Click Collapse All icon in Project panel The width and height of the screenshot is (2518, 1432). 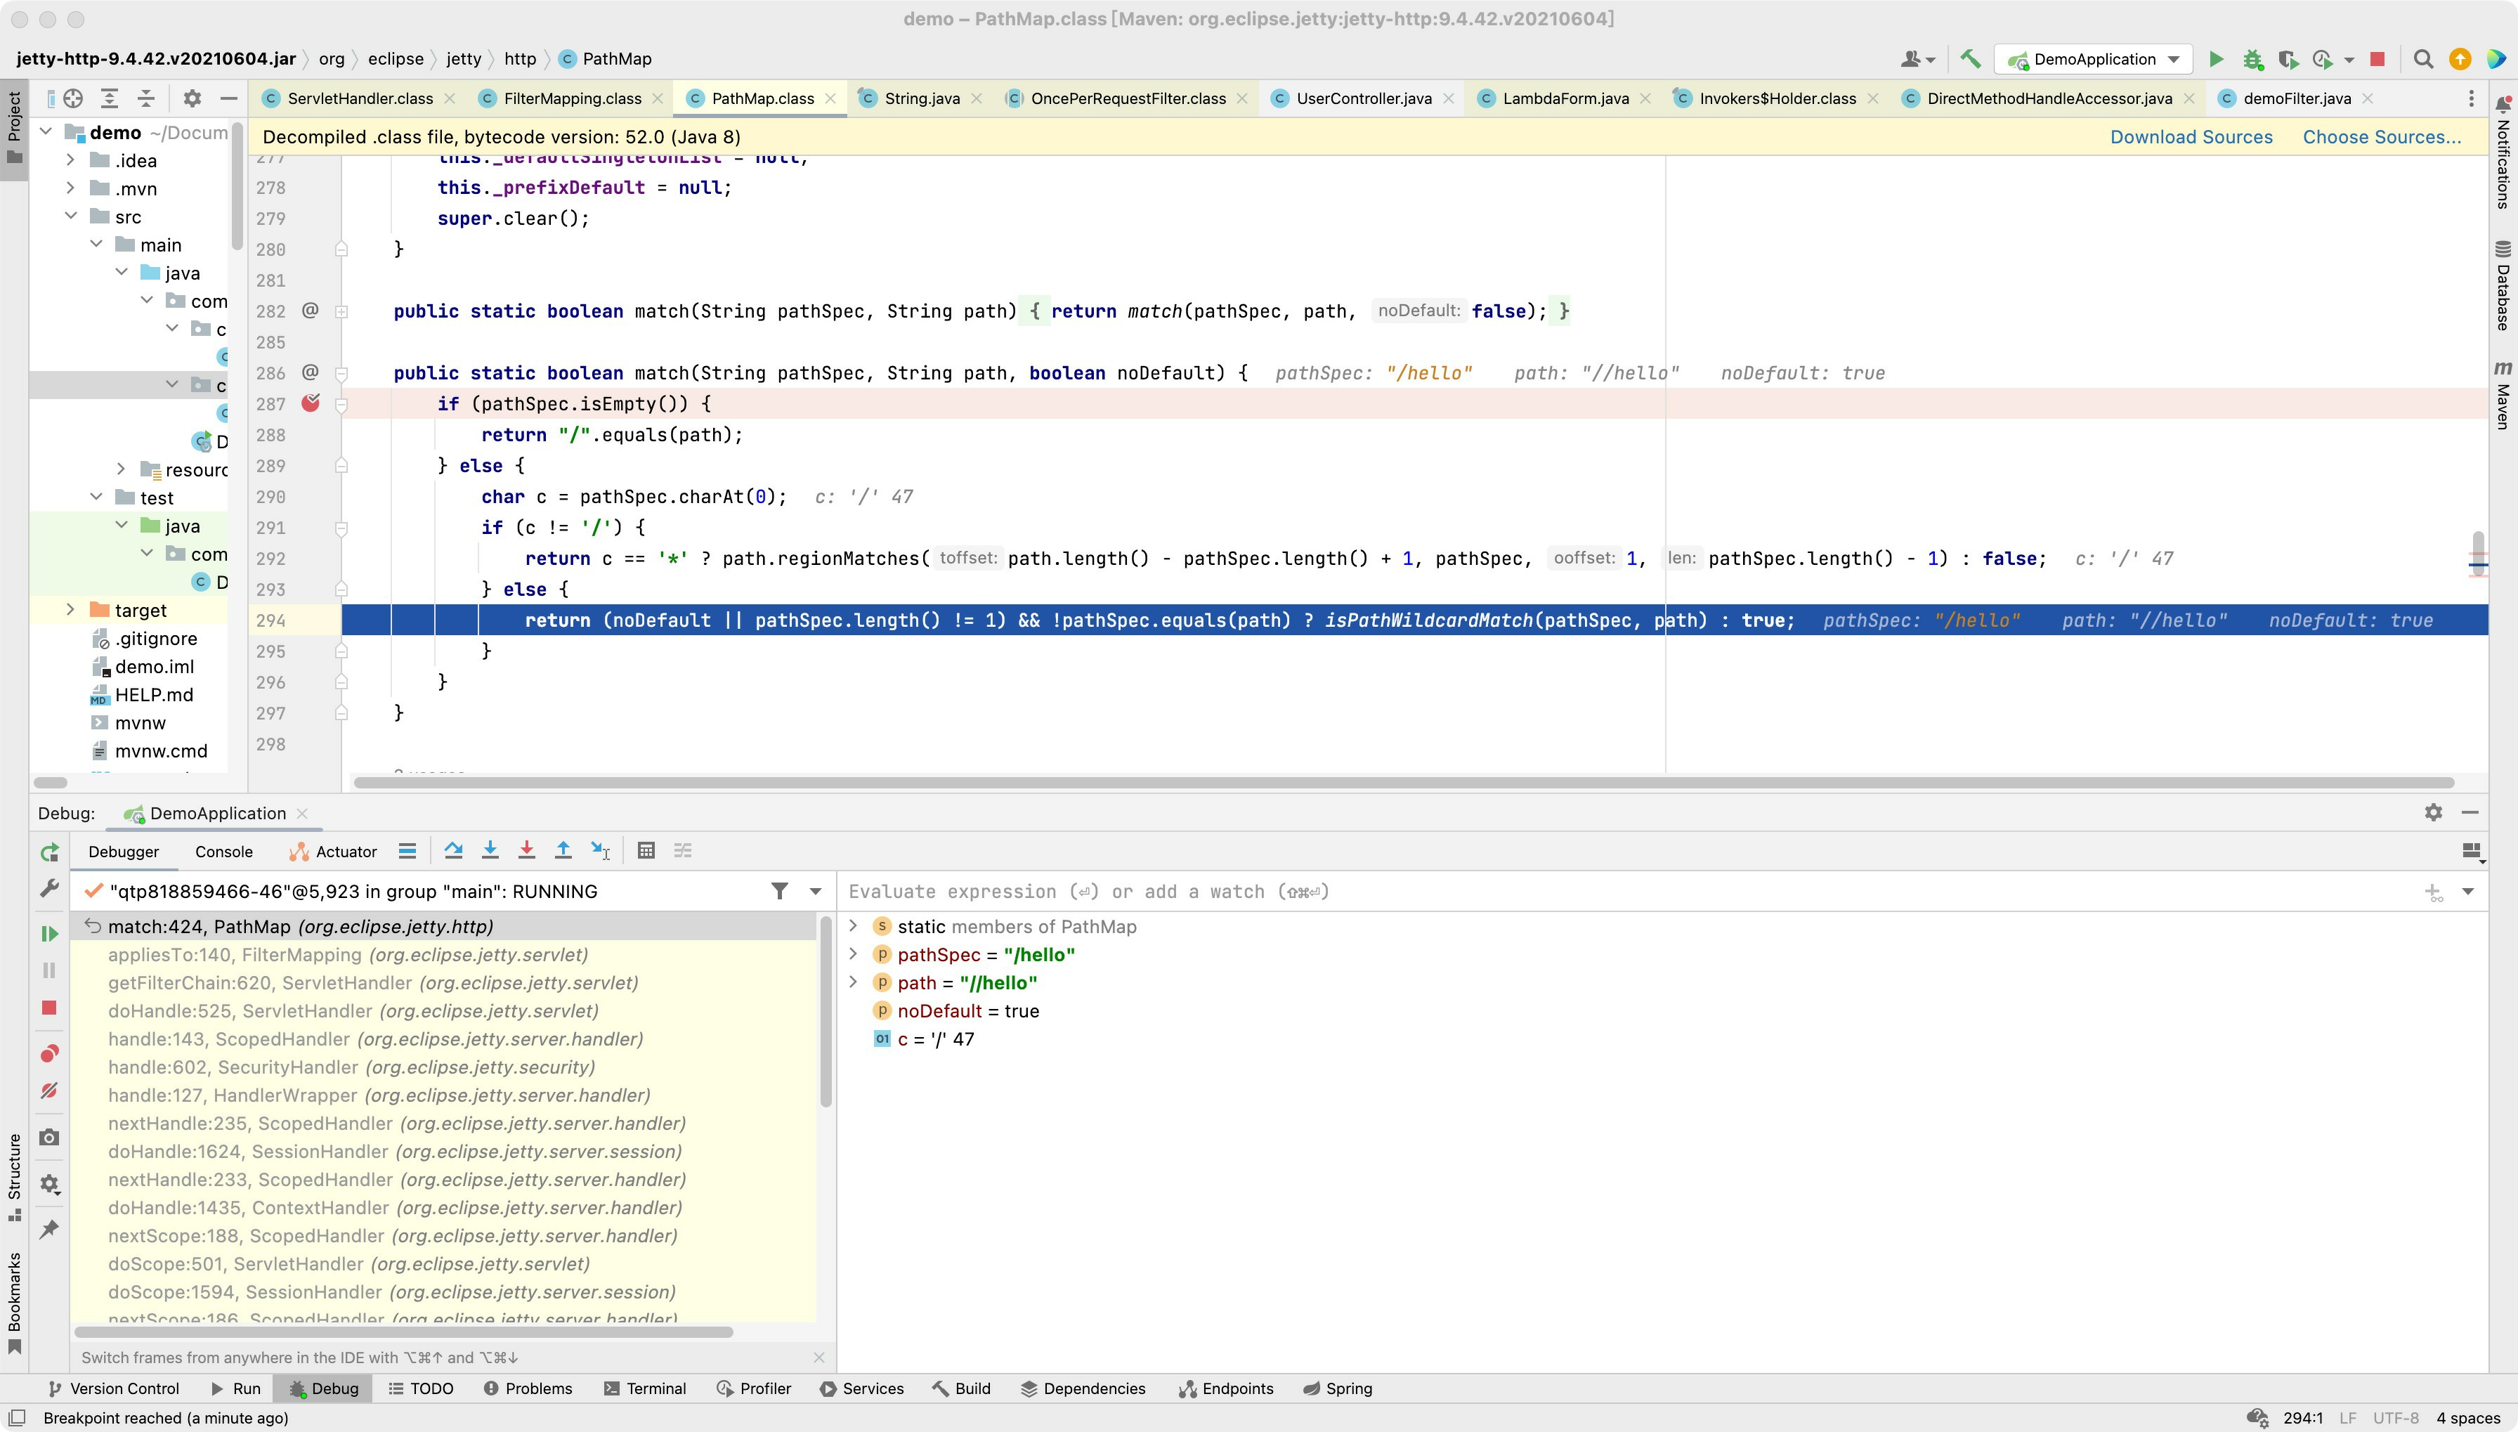(145, 98)
